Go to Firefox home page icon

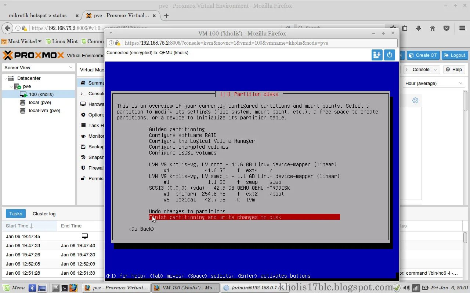(x=433, y=28)
